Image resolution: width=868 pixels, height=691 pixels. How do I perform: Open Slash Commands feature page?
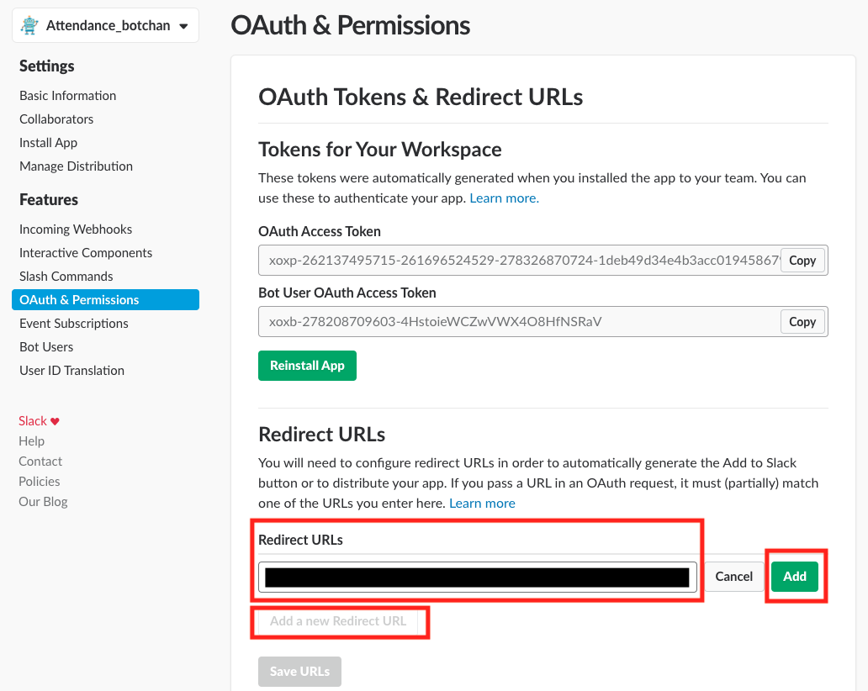[x=66, y=277]
